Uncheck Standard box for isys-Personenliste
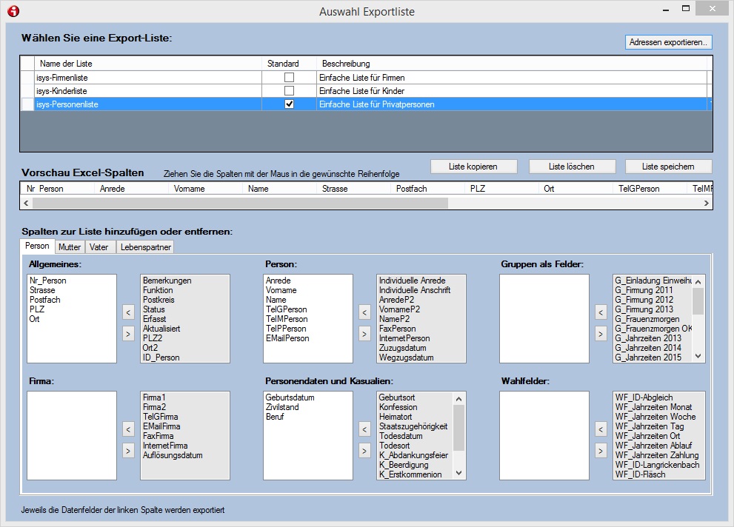The image size is (734, 527). (x=290, y=104)
